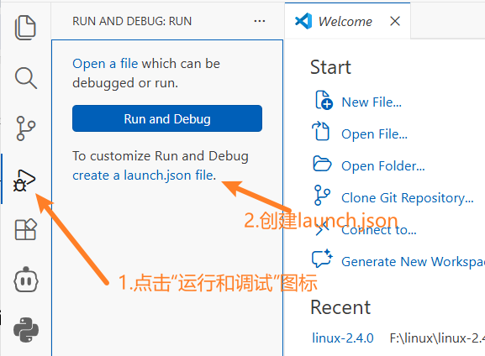The width and height of the screenshot is (485, 356).
Task: Click the 'Connect to...' link
Action: [379, 230]
